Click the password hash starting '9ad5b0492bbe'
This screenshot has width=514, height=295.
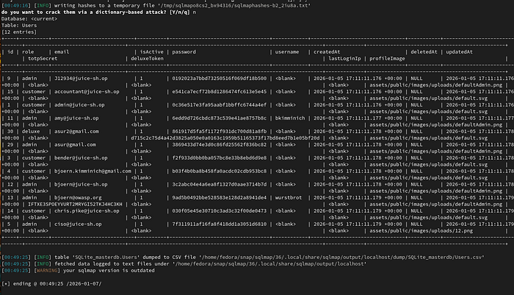coord(220,197)
